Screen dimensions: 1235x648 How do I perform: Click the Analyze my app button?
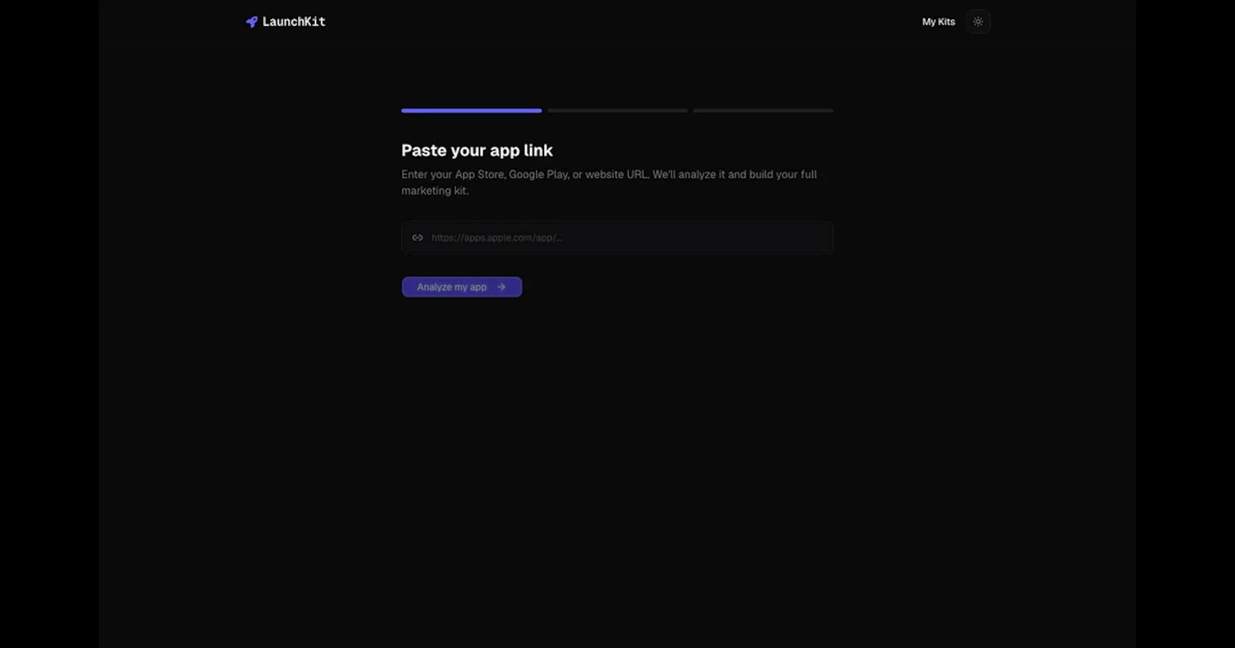(x=462, y=287)
